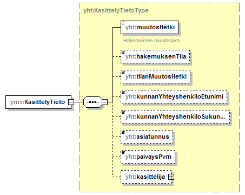
Task: Click text-content icon on yht:muutosHetki
Action: (x=123, y=23)
